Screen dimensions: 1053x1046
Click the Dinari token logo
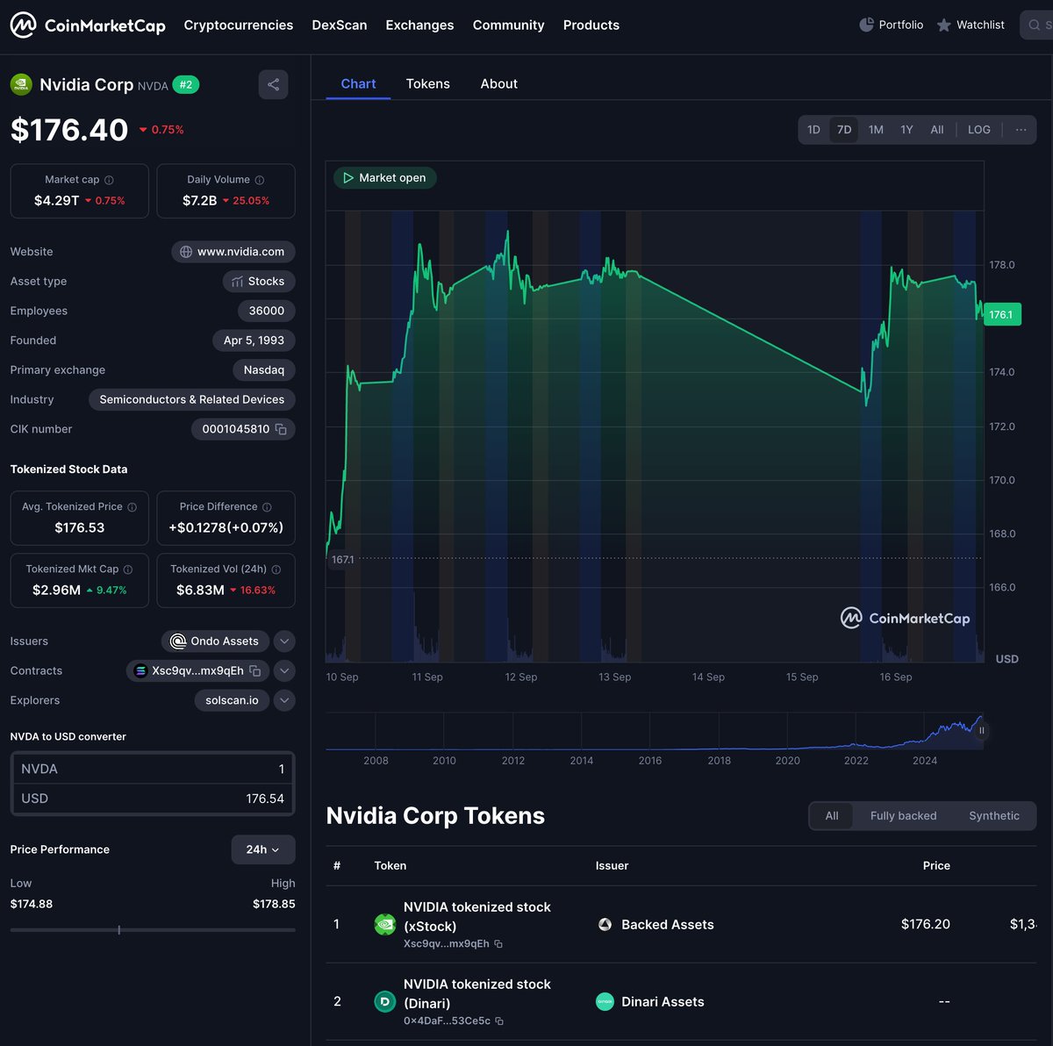(385, 1001)
